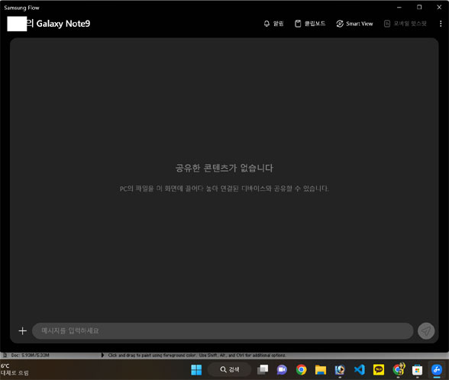Open the weather widget showing 6°C

click(x=15, y=369)
